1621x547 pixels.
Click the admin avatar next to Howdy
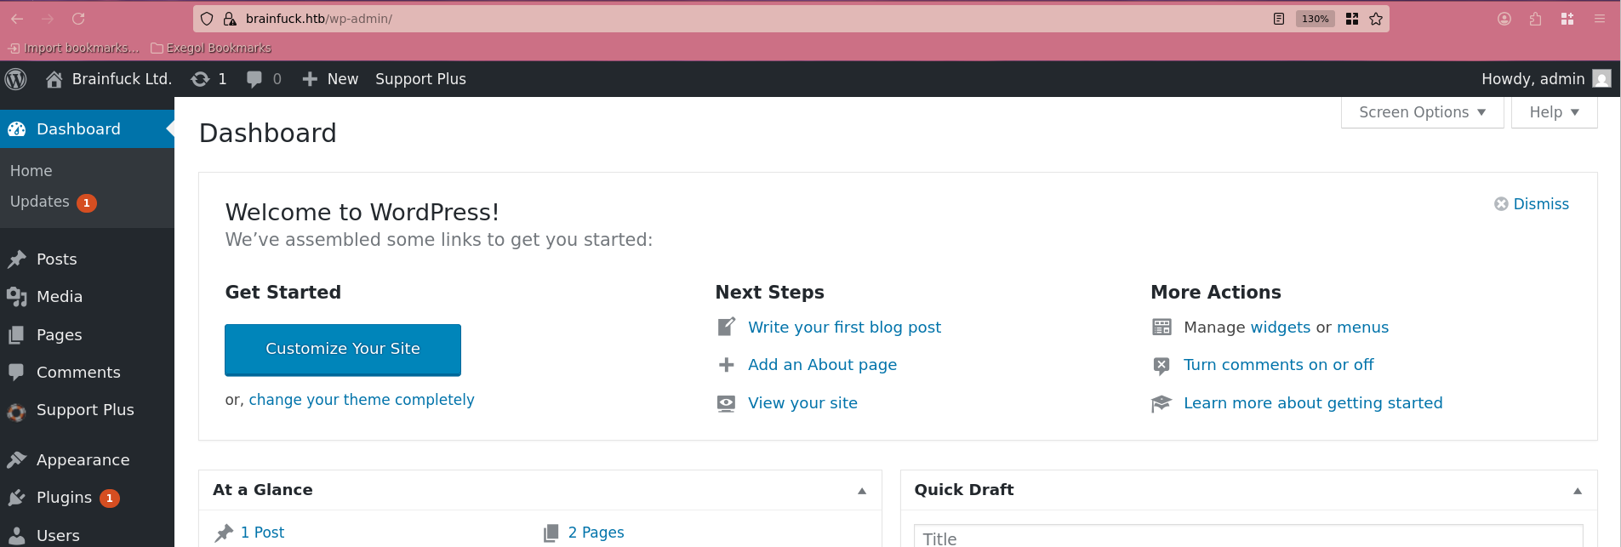tap(1601, 79)
